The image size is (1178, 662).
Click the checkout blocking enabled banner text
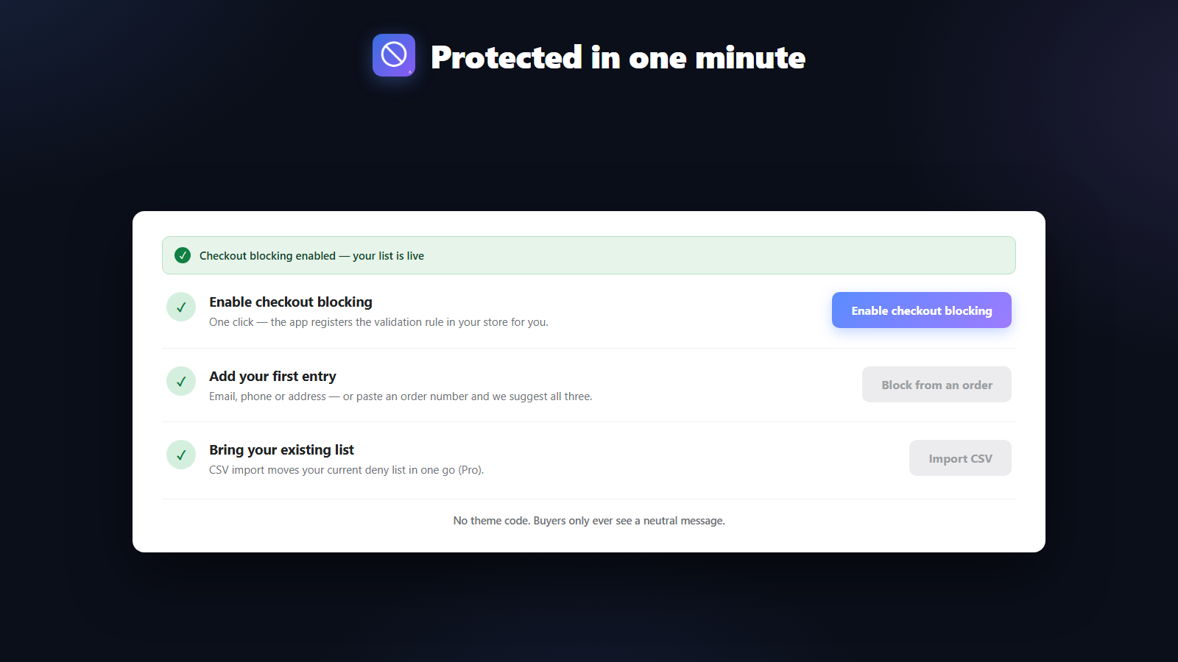311,256
